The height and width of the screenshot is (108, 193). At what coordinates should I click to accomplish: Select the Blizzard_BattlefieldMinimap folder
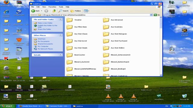tap(81, 69)
